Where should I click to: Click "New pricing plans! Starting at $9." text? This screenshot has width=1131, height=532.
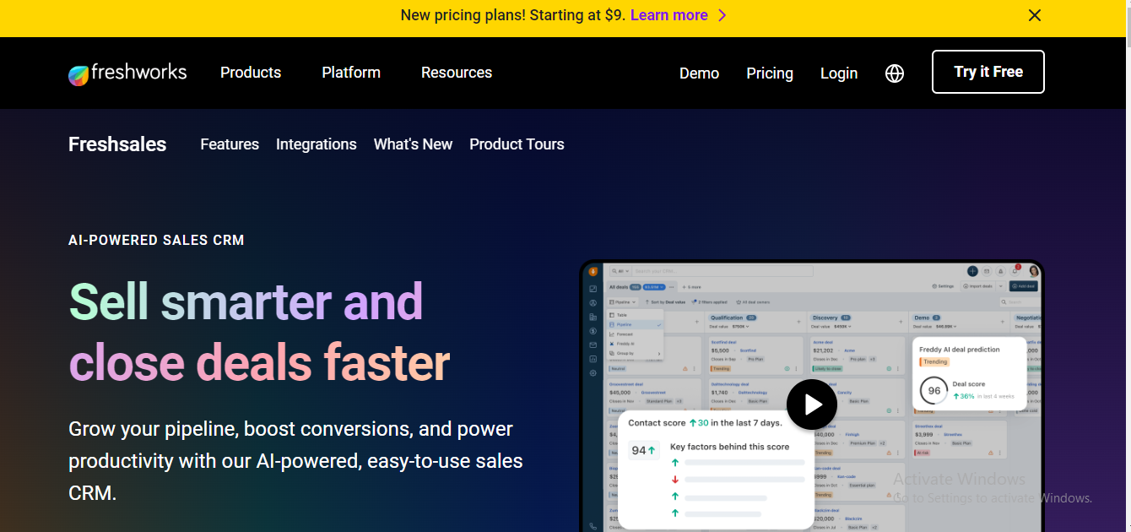click(x=513, y=15)
